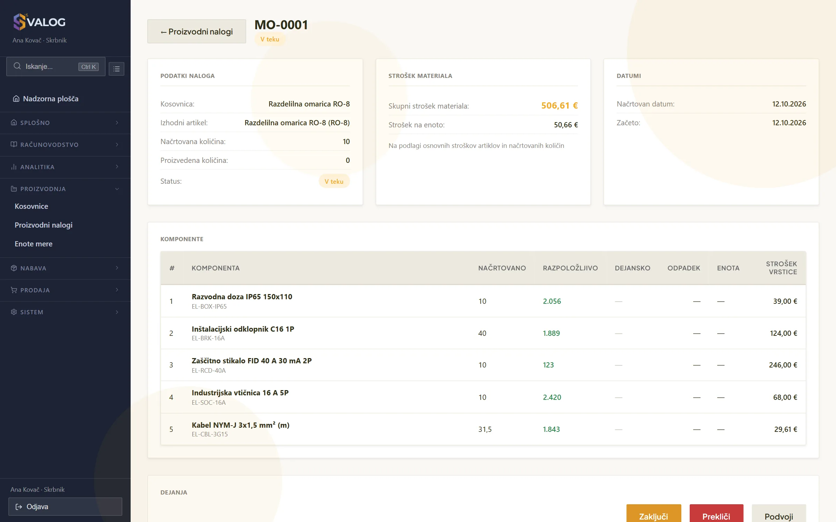Expand the Sistem section chevron
Image resolution: width=836 pixels, height=522 pixels.
[x=117, y=312]
